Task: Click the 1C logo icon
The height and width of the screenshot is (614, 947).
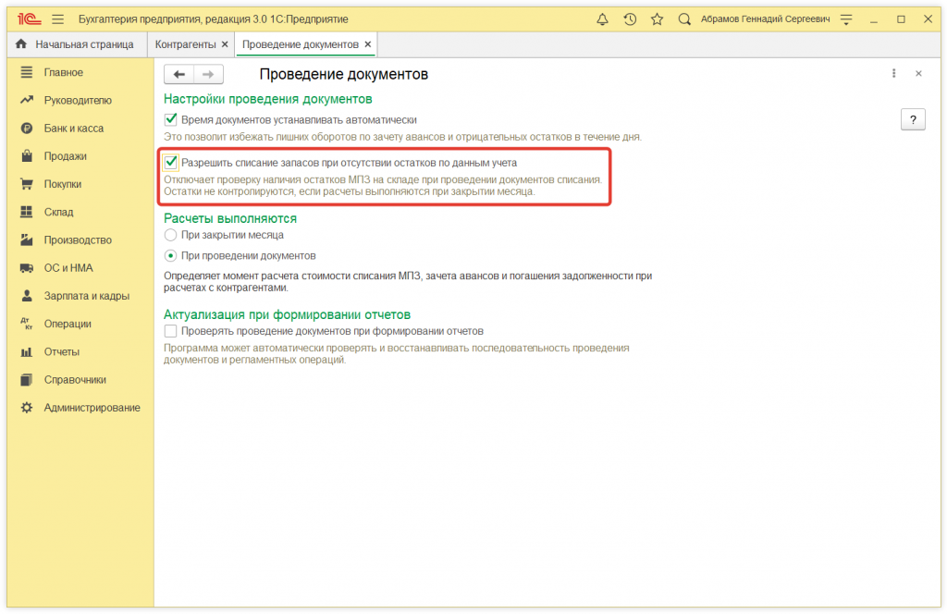Action: (28, 19)
